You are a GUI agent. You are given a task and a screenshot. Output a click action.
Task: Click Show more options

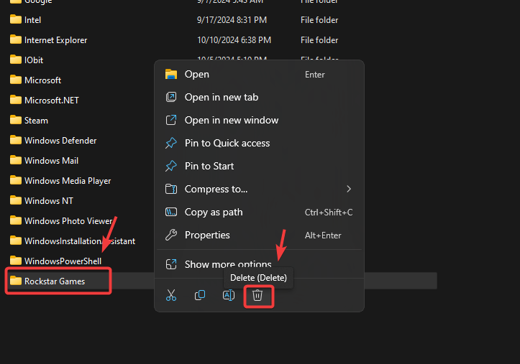click(227, 264)
